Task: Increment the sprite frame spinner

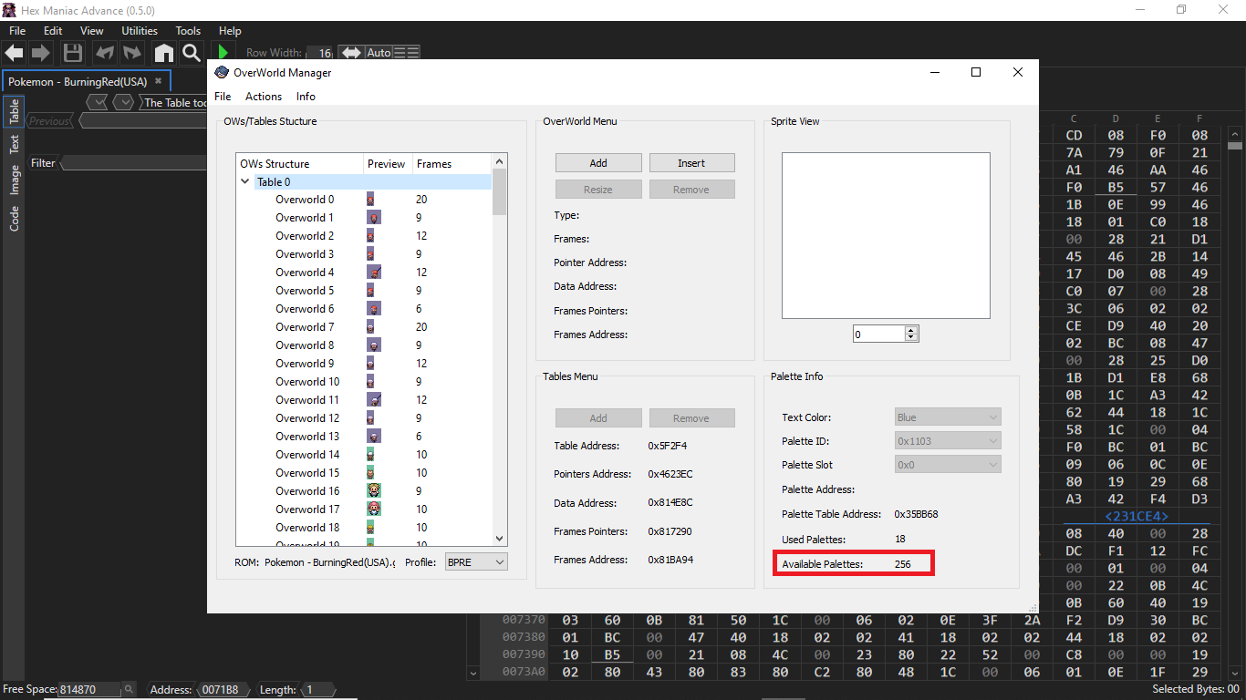Action: [910, 330]
